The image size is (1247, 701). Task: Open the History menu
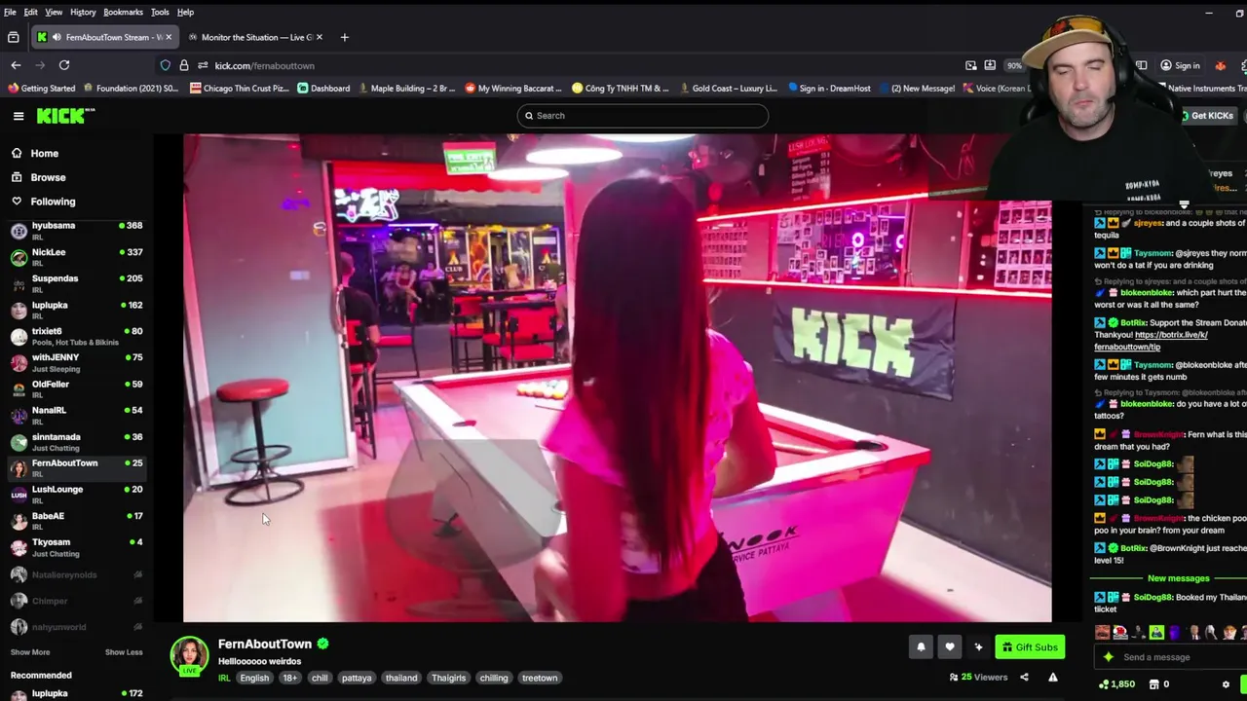[x=83, y=12]
